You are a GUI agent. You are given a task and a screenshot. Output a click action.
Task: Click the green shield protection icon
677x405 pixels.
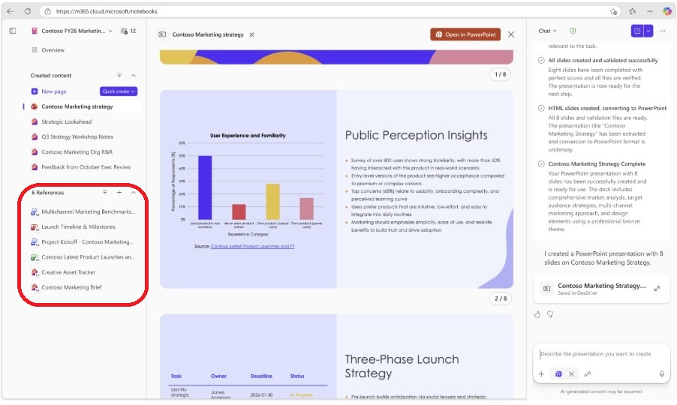coord(573,31)
